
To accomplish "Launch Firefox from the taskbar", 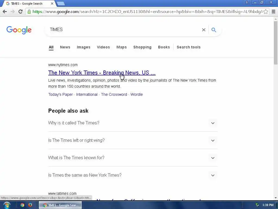I will coord(30,205).
